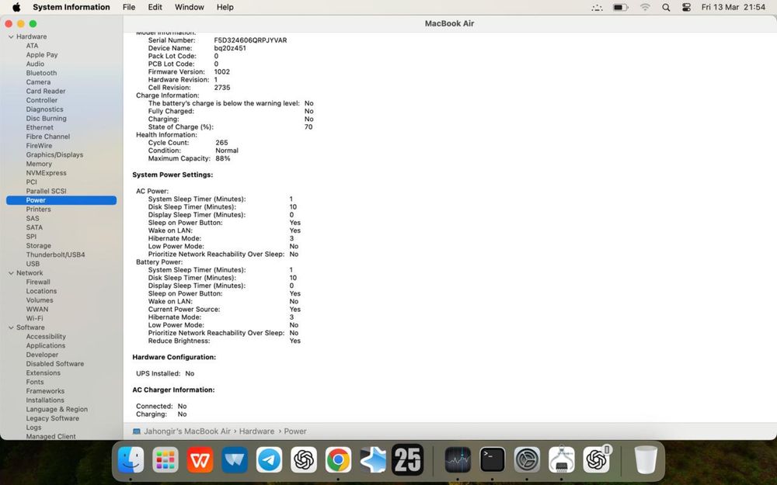This screenshot has width=777, height=485.
Task: Open the Trash in the Dock
Action: [x=646, y=459]
